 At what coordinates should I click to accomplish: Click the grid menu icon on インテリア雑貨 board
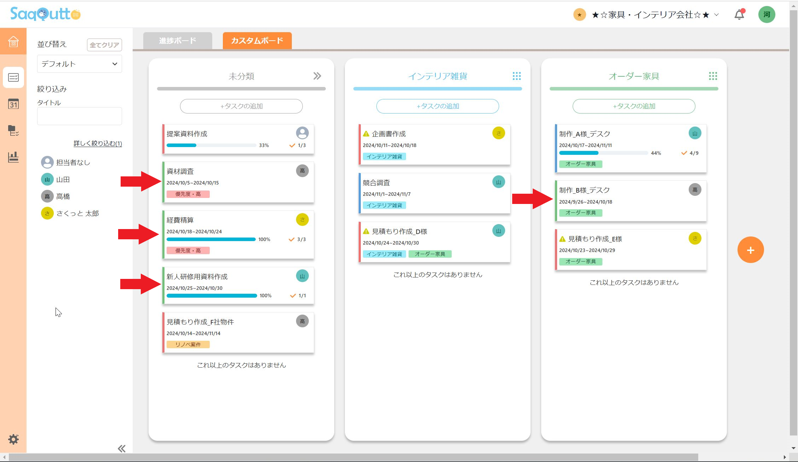tap(516, 76)
